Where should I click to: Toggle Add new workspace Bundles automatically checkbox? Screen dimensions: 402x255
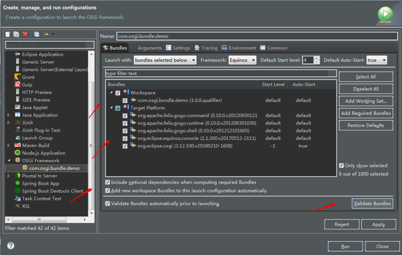coord(107,191)
